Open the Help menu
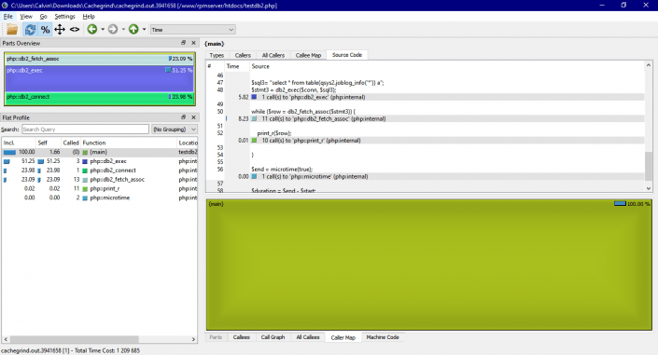This screenshot has height=355, width=658. pos(89,17)
